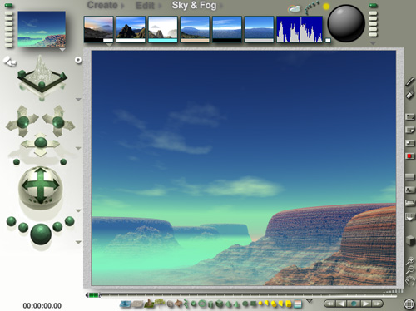The height and width of the screenshot is (311, 416).
Task: Open the Sky Lab cloud-and-rainbow icon
Action: [x=294, y=9]
